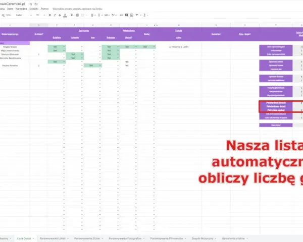Open the Narzędzia menu
The image size is (303, 242).
tap(21, 9)
